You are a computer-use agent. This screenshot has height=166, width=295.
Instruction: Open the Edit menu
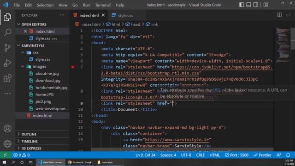click(x=28, y=5)
